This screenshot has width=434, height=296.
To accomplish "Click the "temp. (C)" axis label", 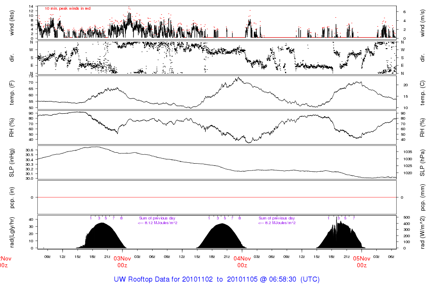I will click(x=423, y=93).
